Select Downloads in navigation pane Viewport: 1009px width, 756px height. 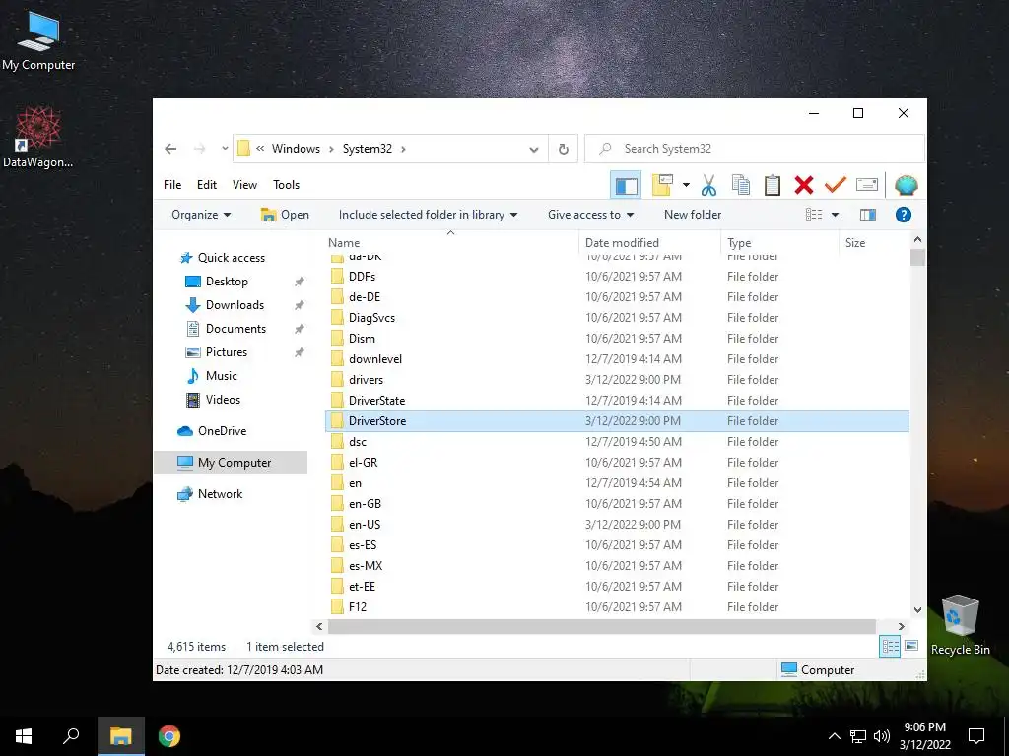point(235,305)
